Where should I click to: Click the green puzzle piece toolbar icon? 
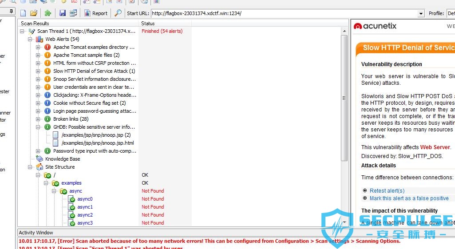click(x=48, y=13)
